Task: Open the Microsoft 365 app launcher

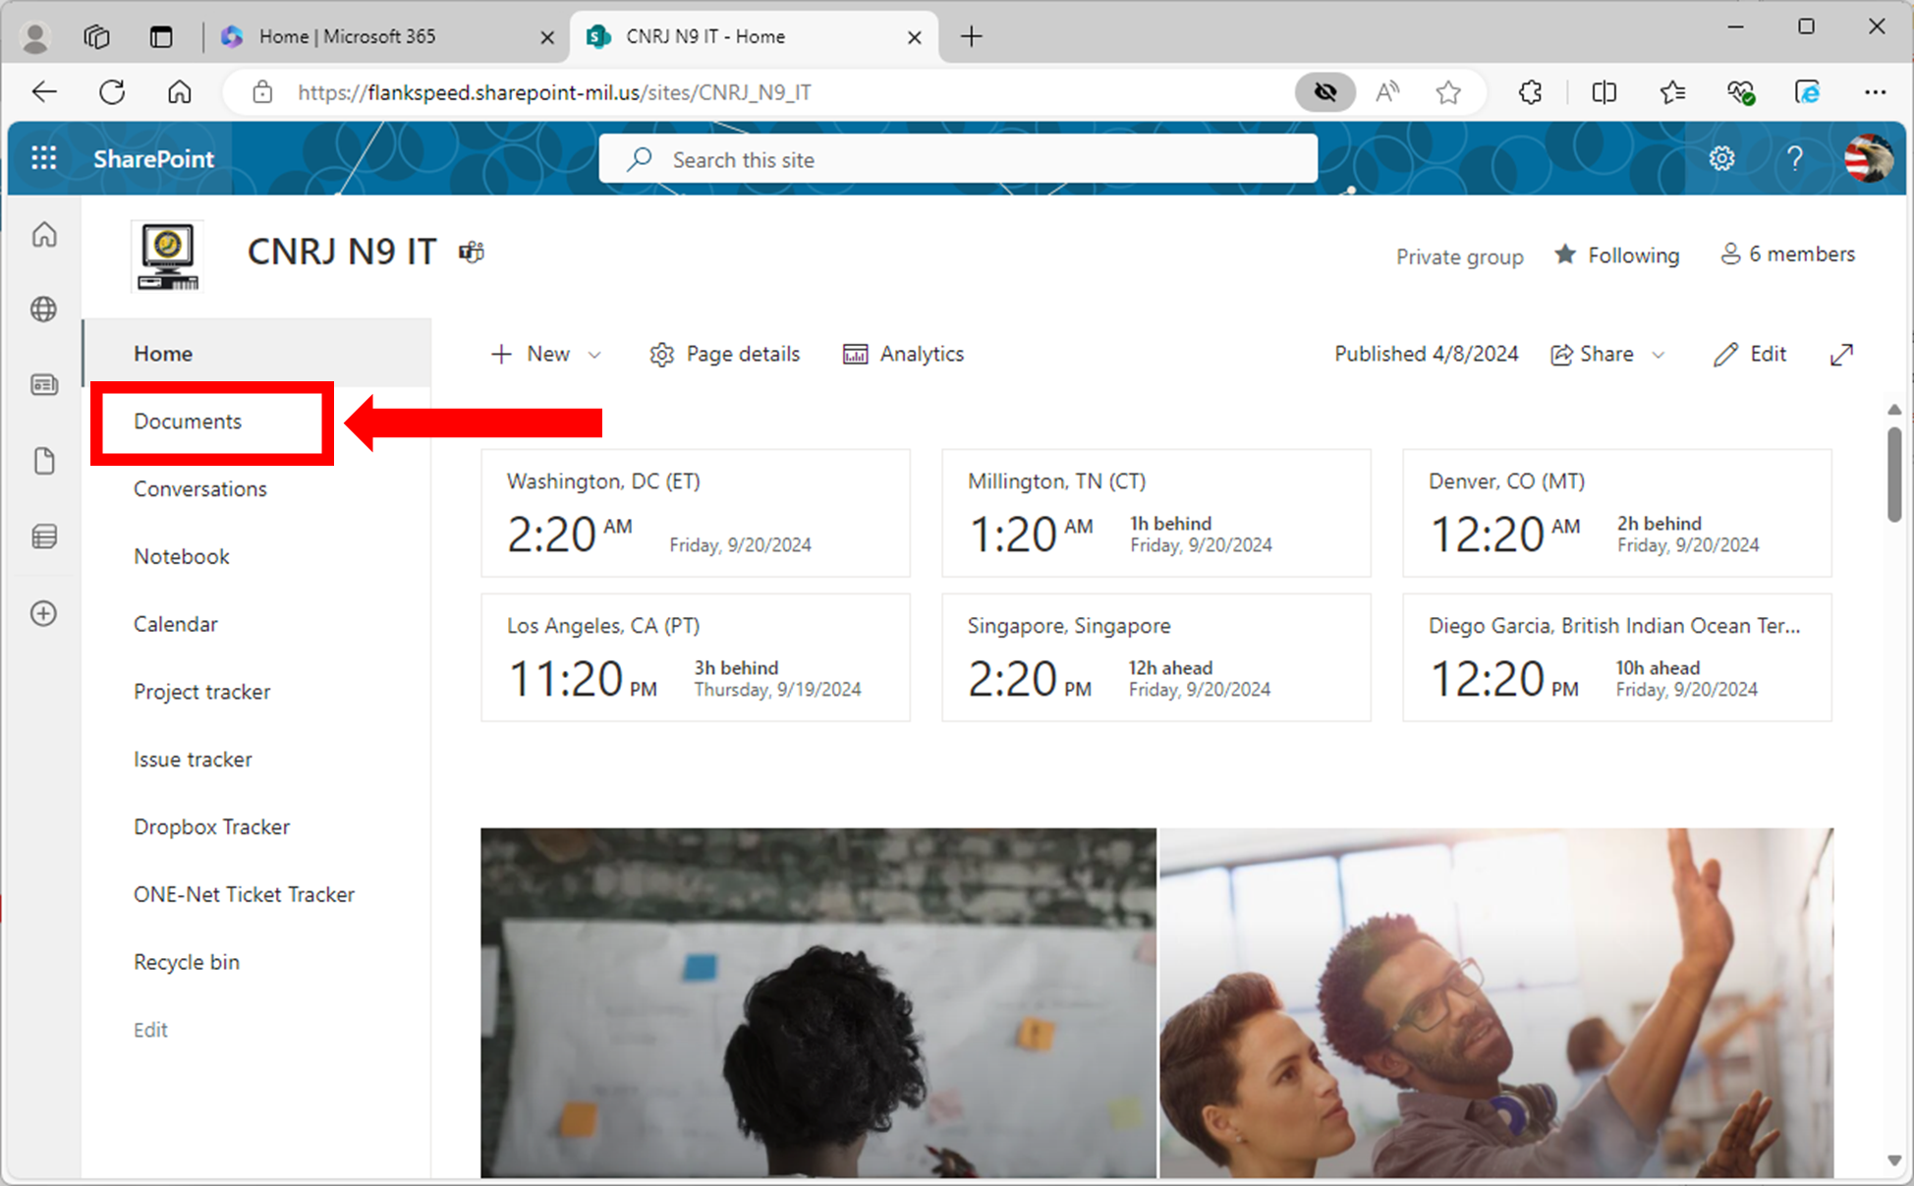Action: click(43, 157)
